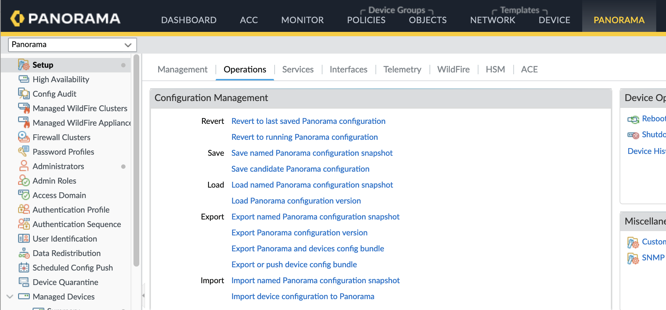The image size is (666, 310).
Task: Click Export Panorama and devices config bundle
Action: pos(308,248)
